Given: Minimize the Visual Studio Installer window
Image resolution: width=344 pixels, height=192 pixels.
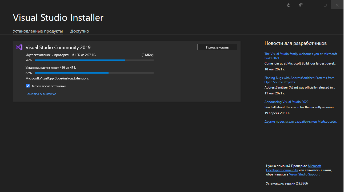Looking at the screenshot, I should pyautogui.click(x=313, y=5).
